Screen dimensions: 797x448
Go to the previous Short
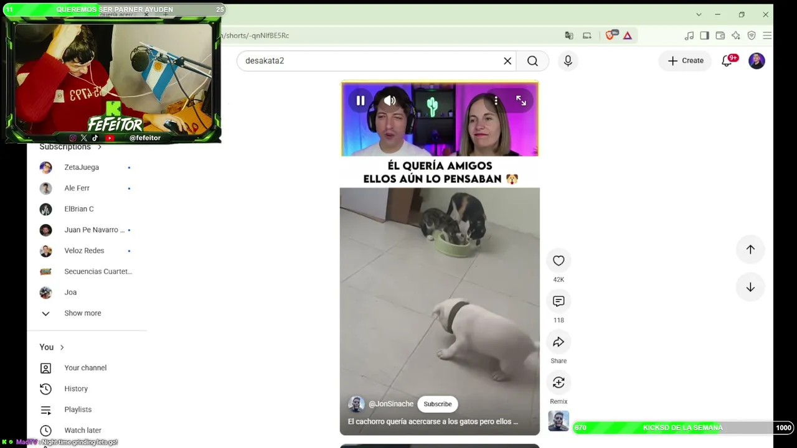pyautogui.click(x=750, y=250)
